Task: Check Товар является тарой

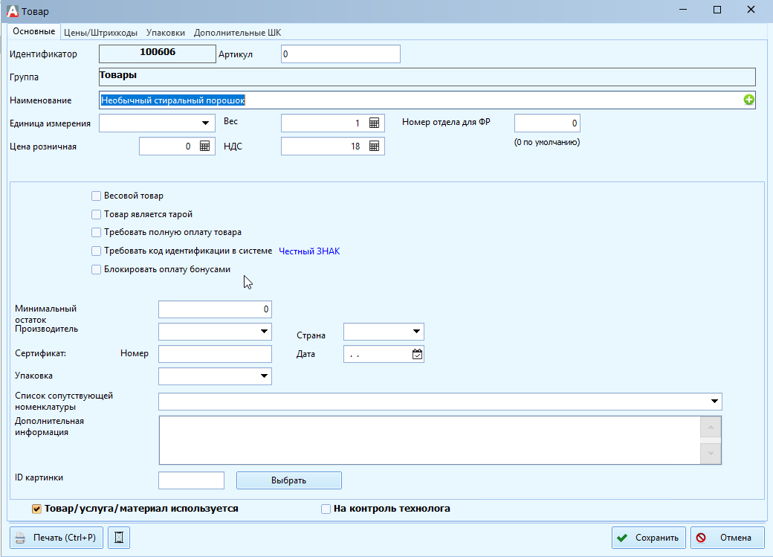Action: pyautogui.click(x=96, y=214)
